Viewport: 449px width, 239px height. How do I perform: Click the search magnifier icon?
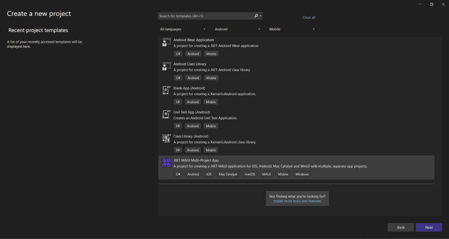pos(256,16)
